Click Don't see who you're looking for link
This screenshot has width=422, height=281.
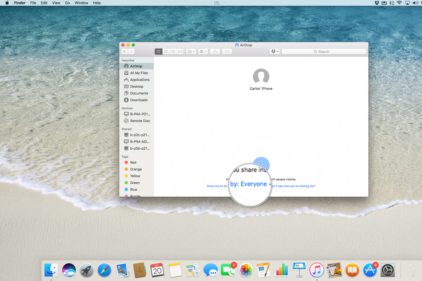(x=293, y=186)
